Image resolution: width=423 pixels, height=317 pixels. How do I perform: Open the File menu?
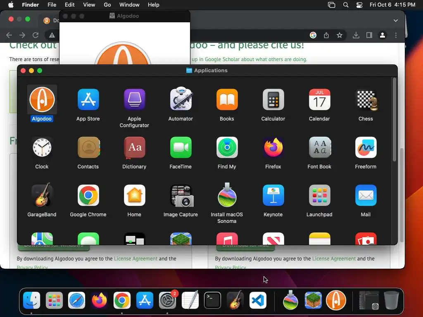pos(52,5)
